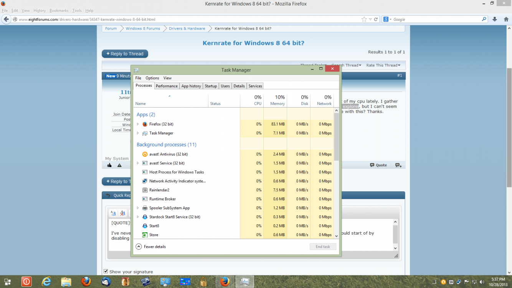Screen dimensions: 512x288
Task: Click the Store process icon
Action: click(x=145, y=235)
